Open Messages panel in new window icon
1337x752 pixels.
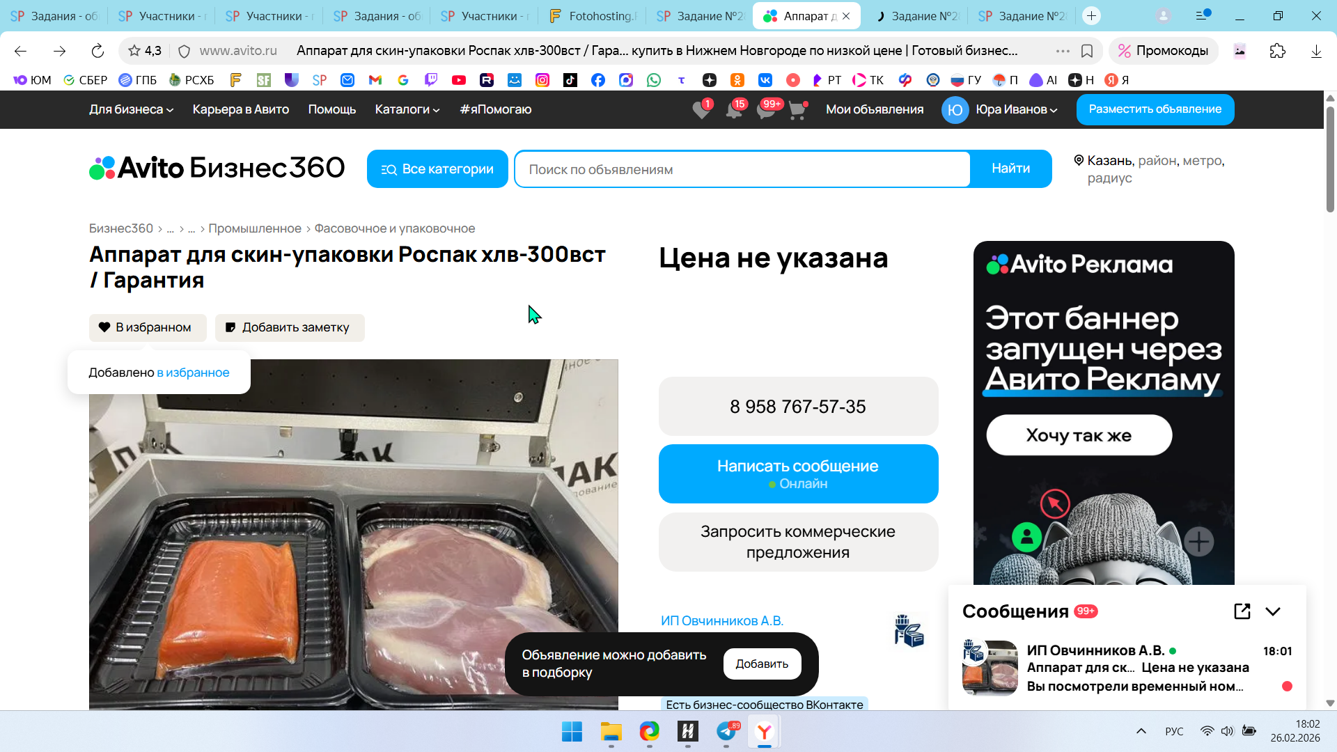click(x=1242, y=611)
